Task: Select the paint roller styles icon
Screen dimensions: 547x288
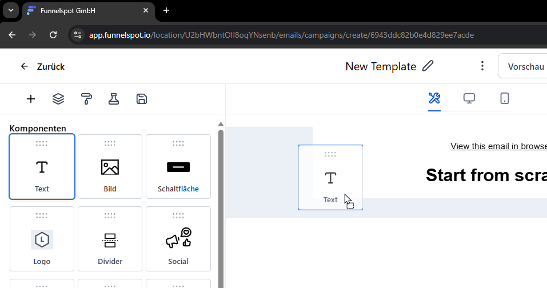Action: 86,99
